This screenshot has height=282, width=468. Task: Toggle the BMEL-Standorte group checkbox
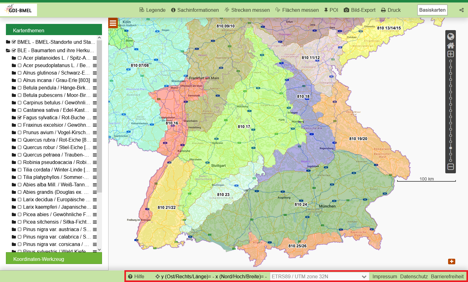pyautogui.click(x=14, y=42)
